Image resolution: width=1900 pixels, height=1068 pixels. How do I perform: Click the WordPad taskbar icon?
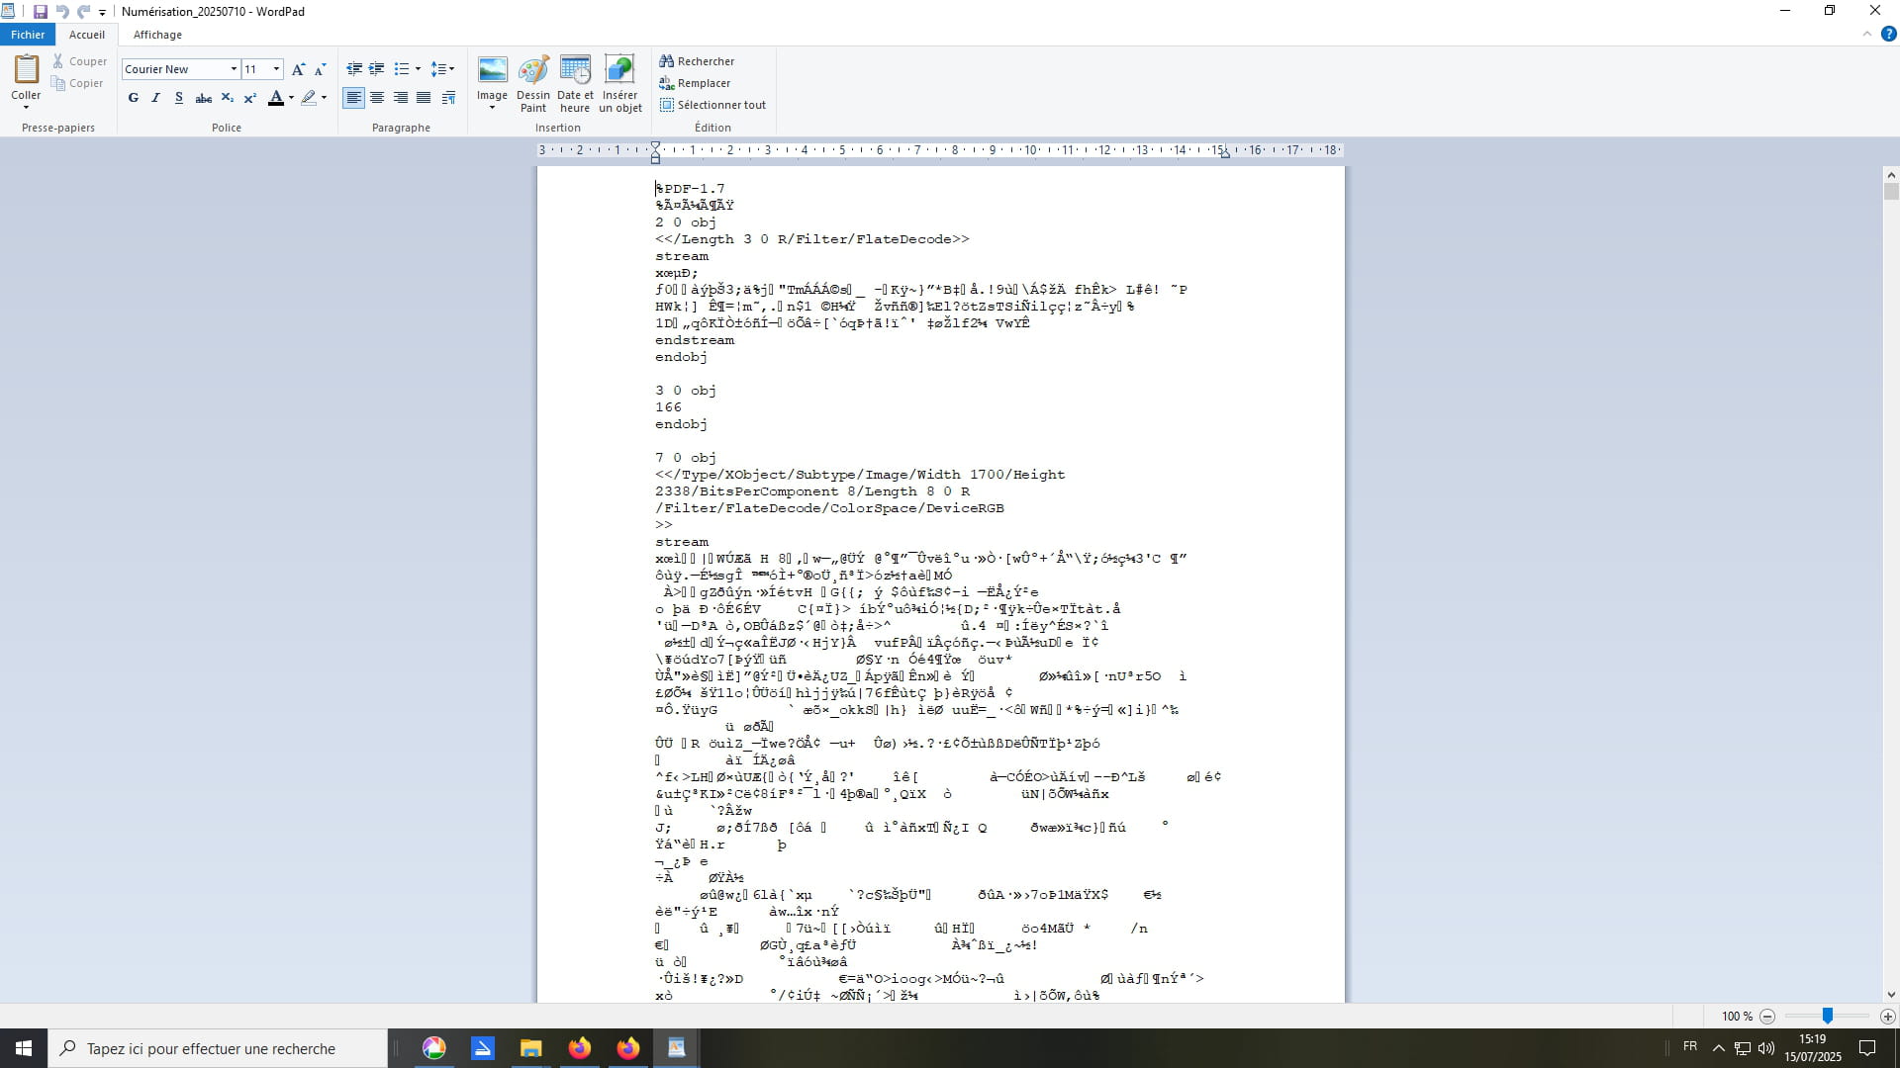pyautogui.click(x=677, y=1048)
